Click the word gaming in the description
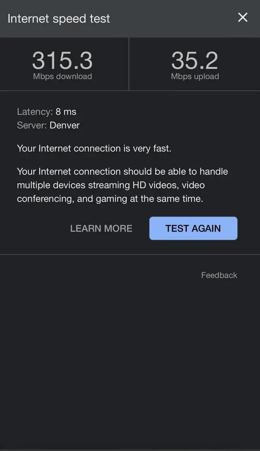This screenshot has height=451, width=260. pyautogui.click(x=112, y=199)
